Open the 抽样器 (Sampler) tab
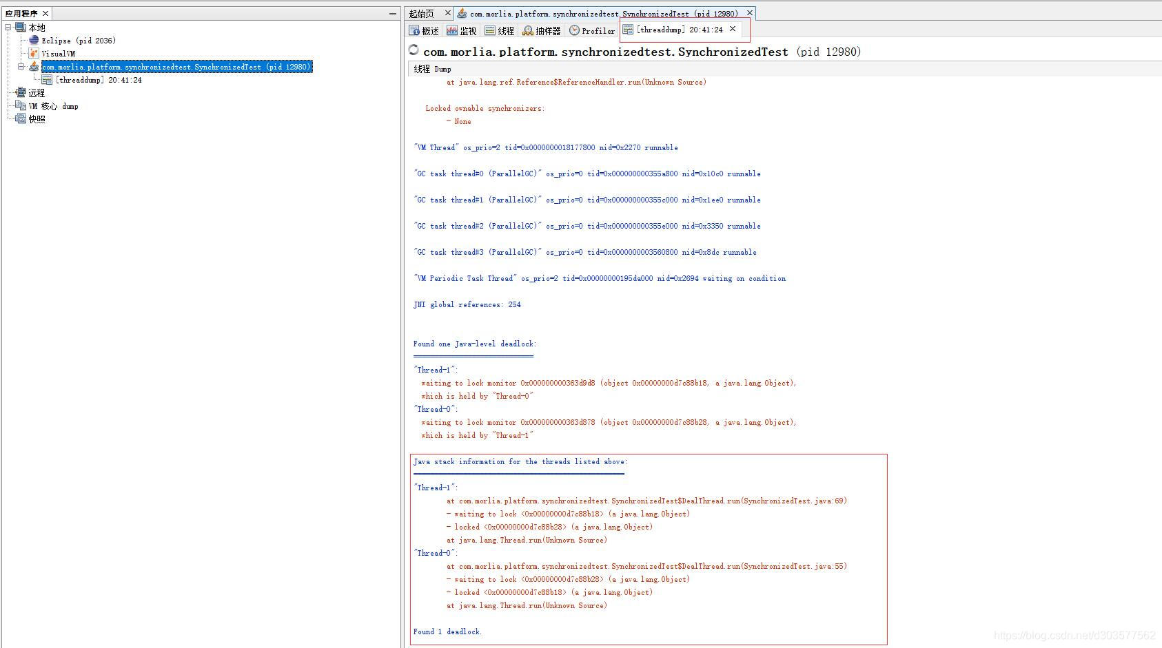The width and height of the screenshot is (1162, 648). [x=542, y=31]
